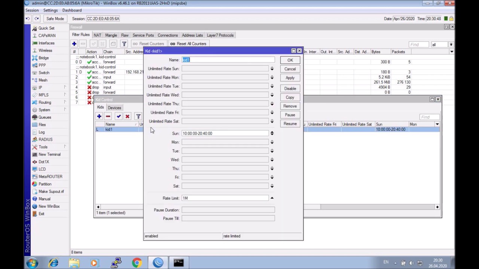Click the Undo arrow in the WinBox toolbar
This screenshot has width=479, height=269.
pos(28,19)
